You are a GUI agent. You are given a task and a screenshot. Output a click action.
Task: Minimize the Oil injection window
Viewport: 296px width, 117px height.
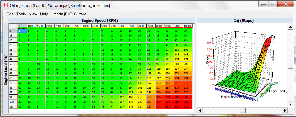(263, 4)
